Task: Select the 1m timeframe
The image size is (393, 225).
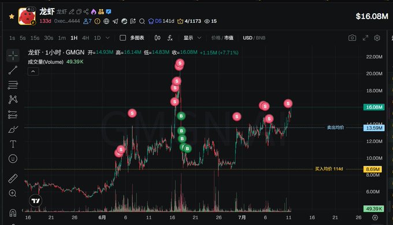Action: (x=62, y=38)
